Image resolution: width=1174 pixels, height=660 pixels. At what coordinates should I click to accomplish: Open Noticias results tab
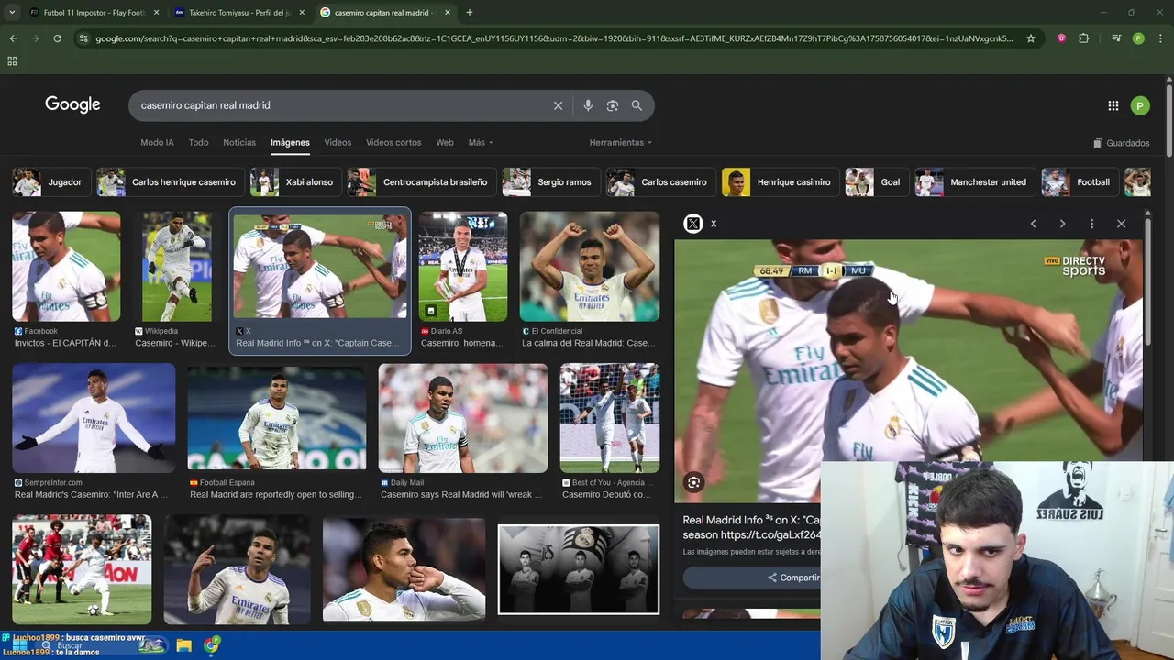pos(239,143)
